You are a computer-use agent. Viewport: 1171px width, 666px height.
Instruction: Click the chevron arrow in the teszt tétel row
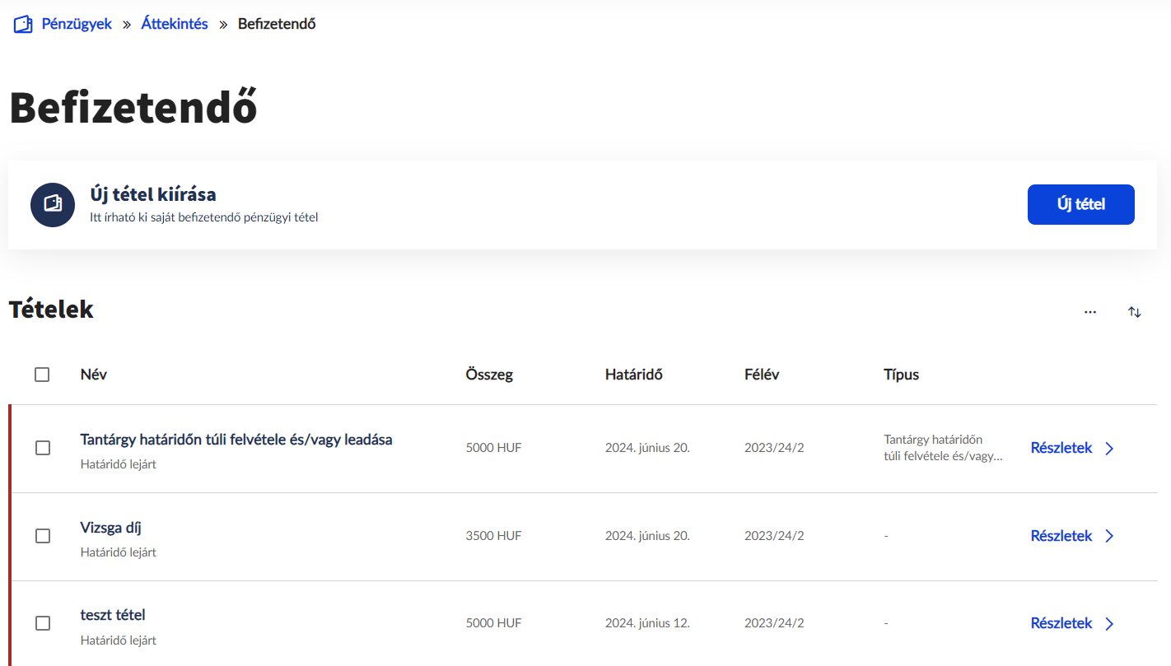[1109, 623]
